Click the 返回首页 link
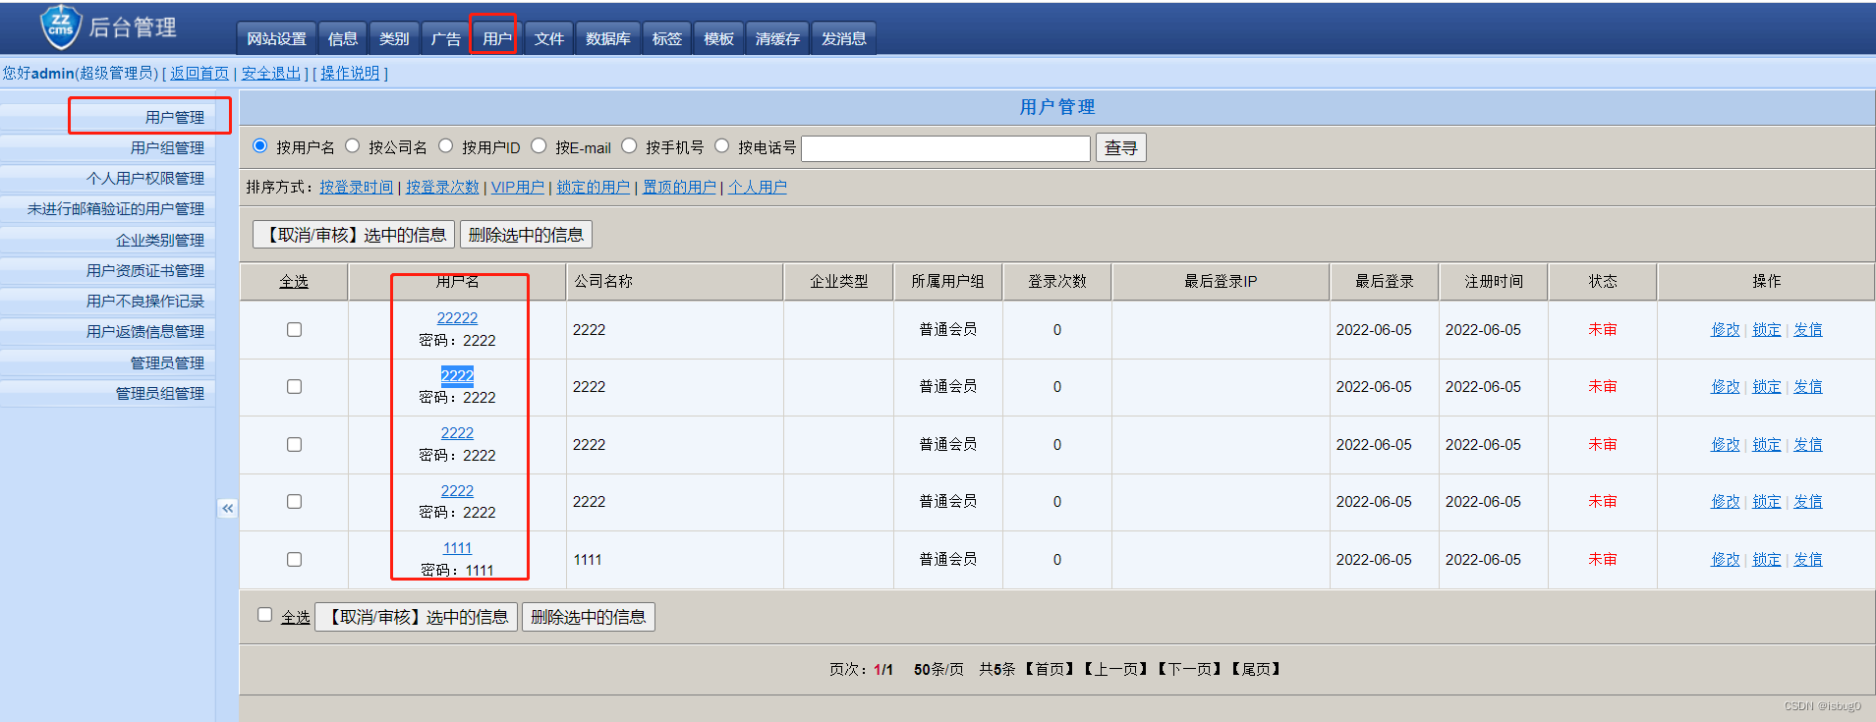Screen dimensions: 1876x722 [199, 74]
